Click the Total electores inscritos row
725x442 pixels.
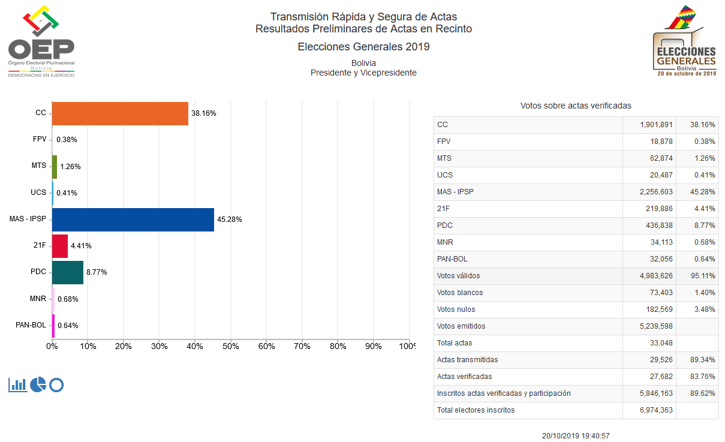point(576,410)
